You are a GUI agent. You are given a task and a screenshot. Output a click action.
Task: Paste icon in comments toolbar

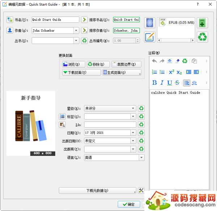coord(194,61)
